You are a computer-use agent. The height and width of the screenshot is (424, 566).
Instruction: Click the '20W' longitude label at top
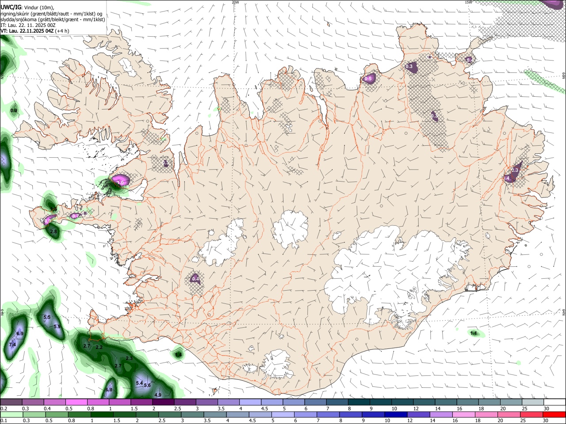tap(235, 2)
